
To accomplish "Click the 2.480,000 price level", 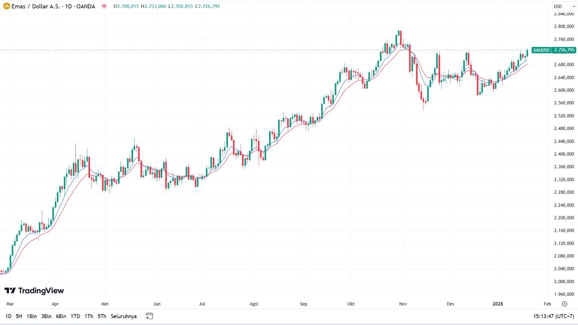I will [x=564, y=129].
